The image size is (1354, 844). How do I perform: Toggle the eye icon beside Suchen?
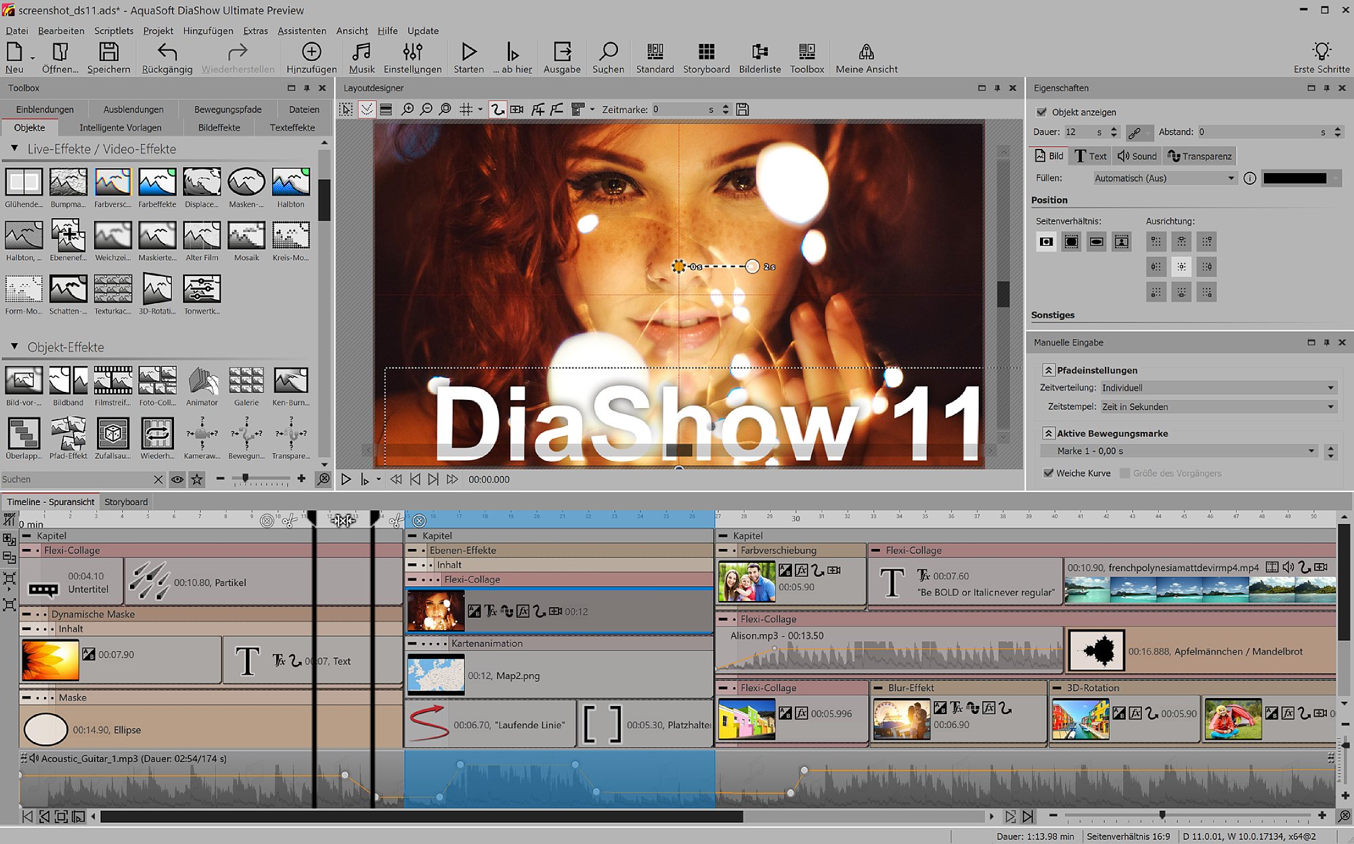click(x=177, y=479)
